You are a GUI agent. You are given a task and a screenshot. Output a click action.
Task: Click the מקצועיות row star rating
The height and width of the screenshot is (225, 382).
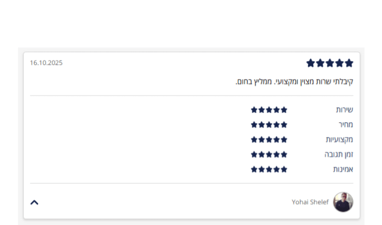pyautogui.click(x=269, y=140)
